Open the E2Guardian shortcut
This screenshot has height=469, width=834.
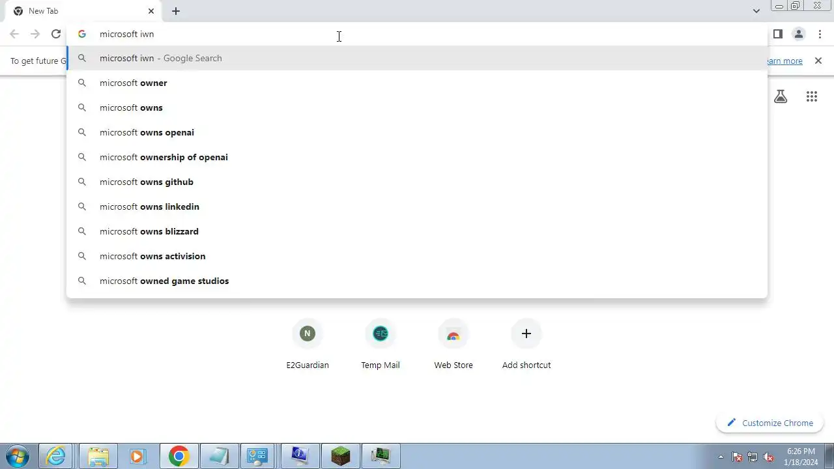(308, 344)
